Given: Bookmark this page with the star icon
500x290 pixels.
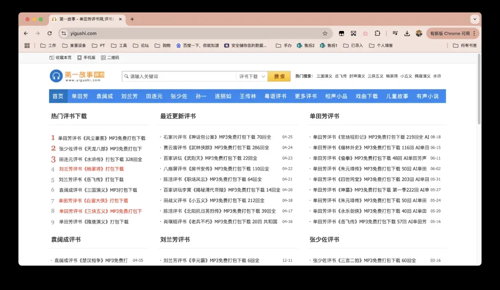Looking at the screenshot, I should pyautogui.click(x=325, y=33).
